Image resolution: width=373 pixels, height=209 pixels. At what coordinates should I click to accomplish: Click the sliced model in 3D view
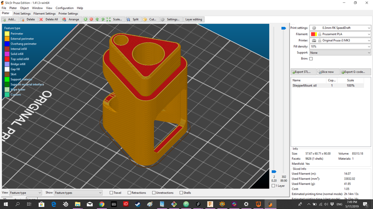pos(145,99)
